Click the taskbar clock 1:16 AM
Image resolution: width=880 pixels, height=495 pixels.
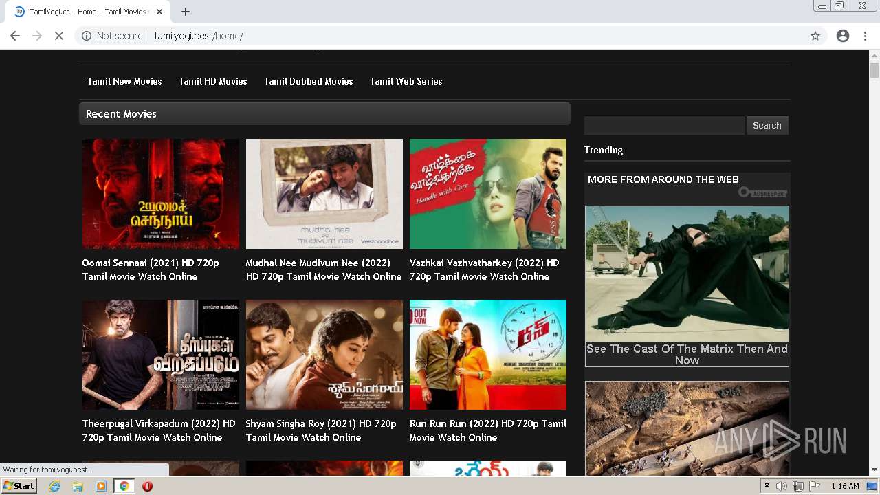(845, 486)
